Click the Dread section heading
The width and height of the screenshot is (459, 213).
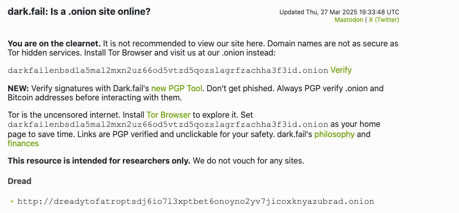pyautogui.click(x=19, y=181)
